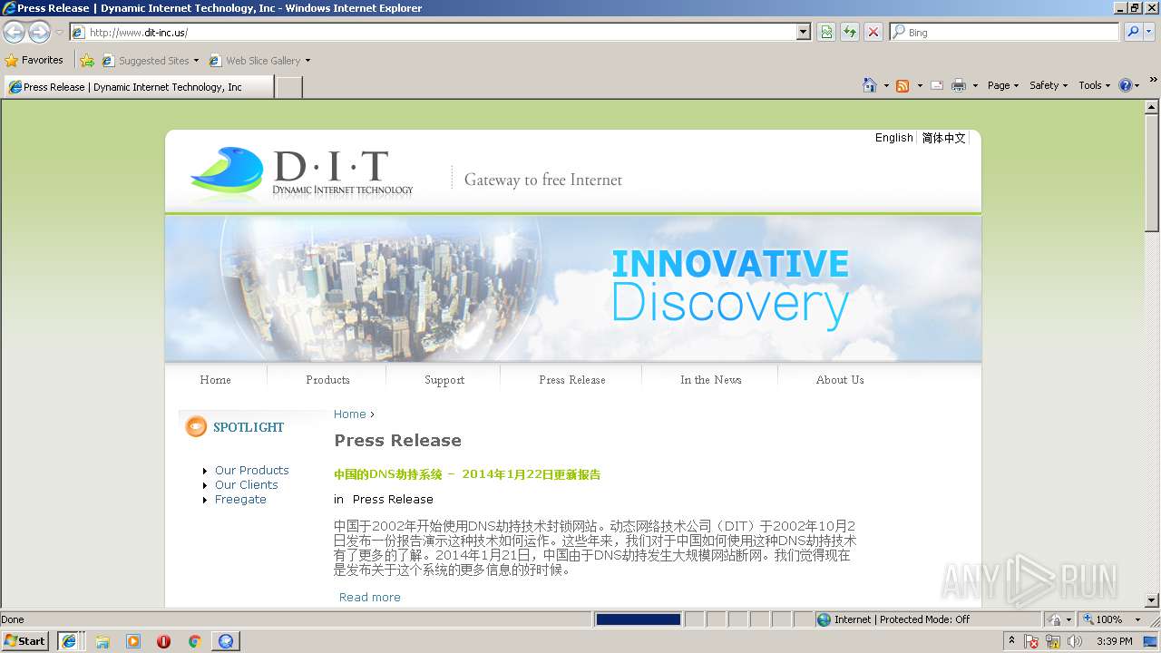This screenshot has width=1161, height=653.
Task: Open a new blank tab
Action: pyautogui.click(x=288, y=87)
